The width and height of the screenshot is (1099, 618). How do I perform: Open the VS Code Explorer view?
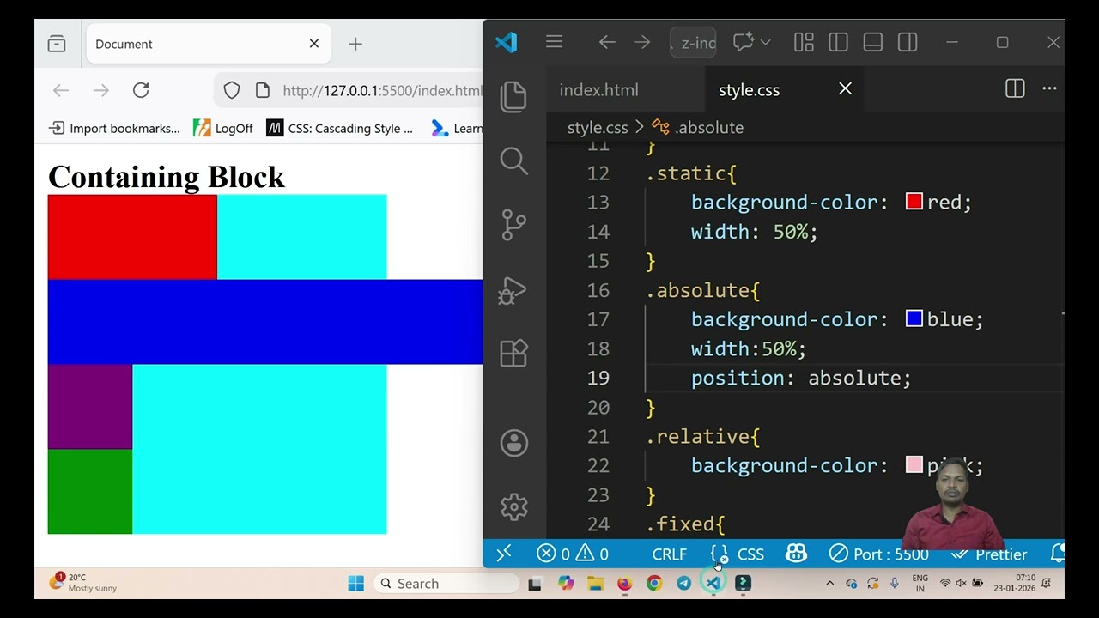pos(513,96)
